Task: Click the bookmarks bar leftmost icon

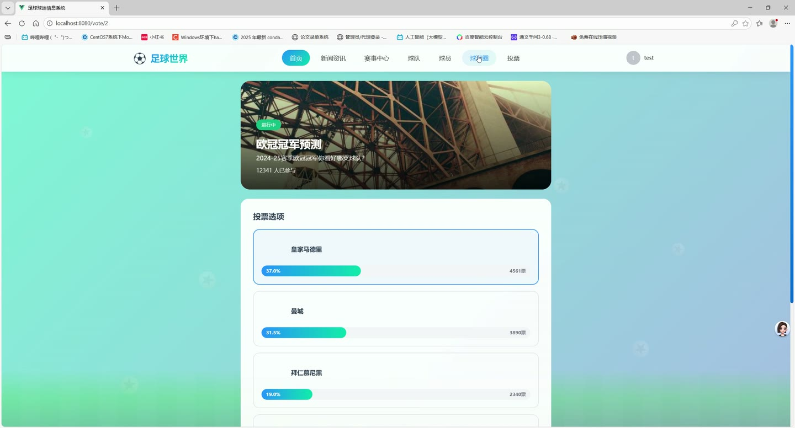Action: point(8,38)
